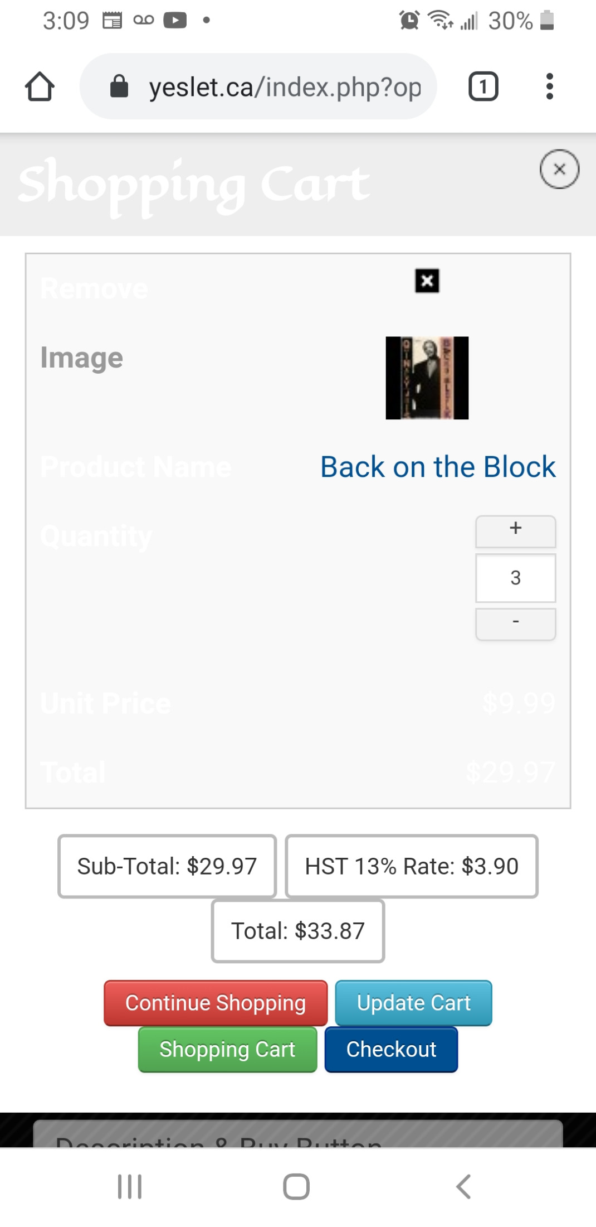Close the Shopping Cart panel with circled X
The width and height of the screenshot is (596, 1227).
point(559,169)
